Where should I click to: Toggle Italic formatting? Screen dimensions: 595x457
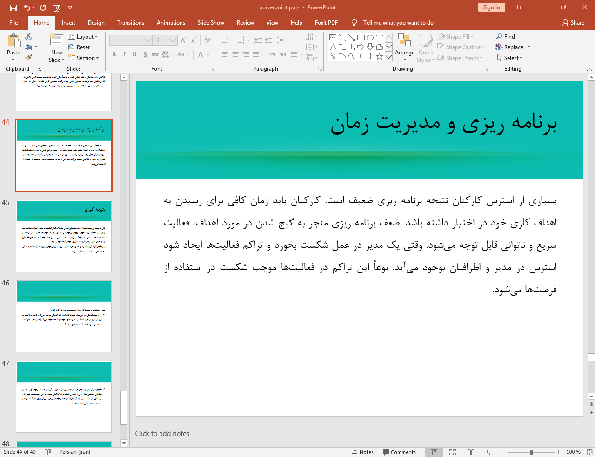pos(124,54)
